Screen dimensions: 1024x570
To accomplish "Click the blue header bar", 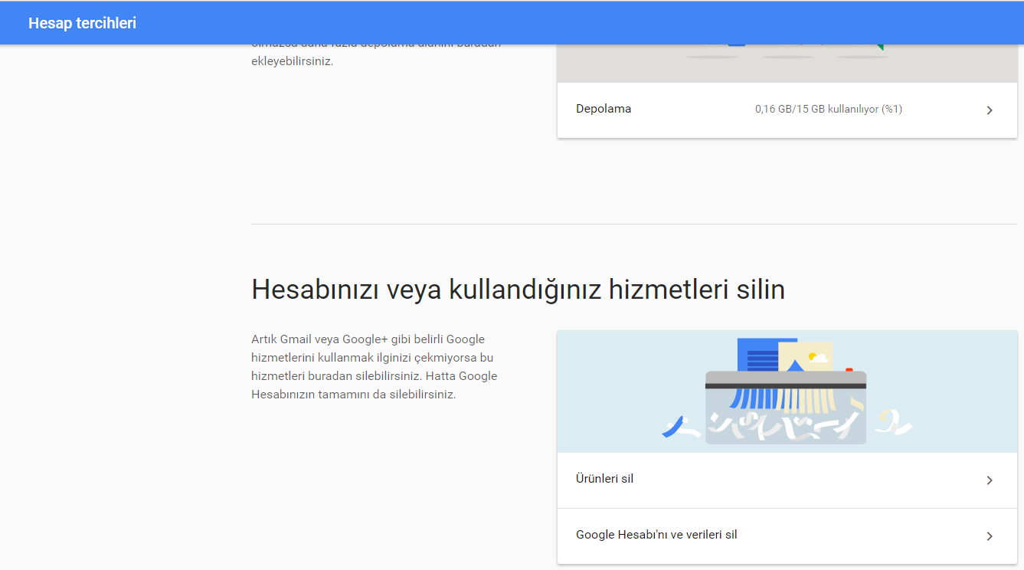I will pyautogui.click(x=512, y=22).
